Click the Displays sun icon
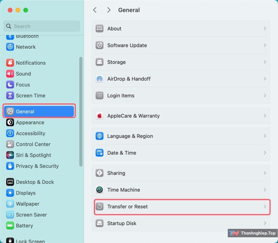Screen dimensions: 278x243 click(10, 193)
